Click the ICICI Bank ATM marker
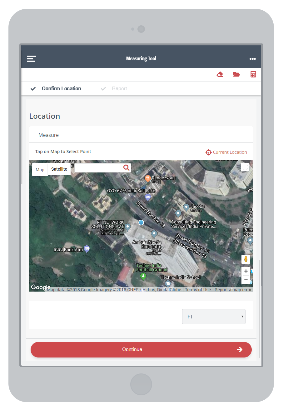The width and height of the screenshot is (283, 410). pyautogui.click(x=87, y=249)
